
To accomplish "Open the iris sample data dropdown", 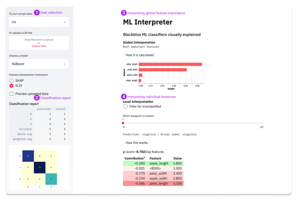I will (x=39, y=22).
